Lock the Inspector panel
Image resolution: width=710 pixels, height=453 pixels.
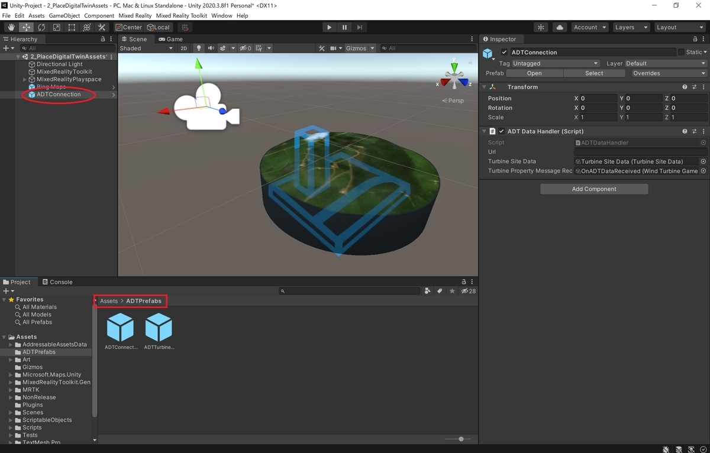[695, 39]
